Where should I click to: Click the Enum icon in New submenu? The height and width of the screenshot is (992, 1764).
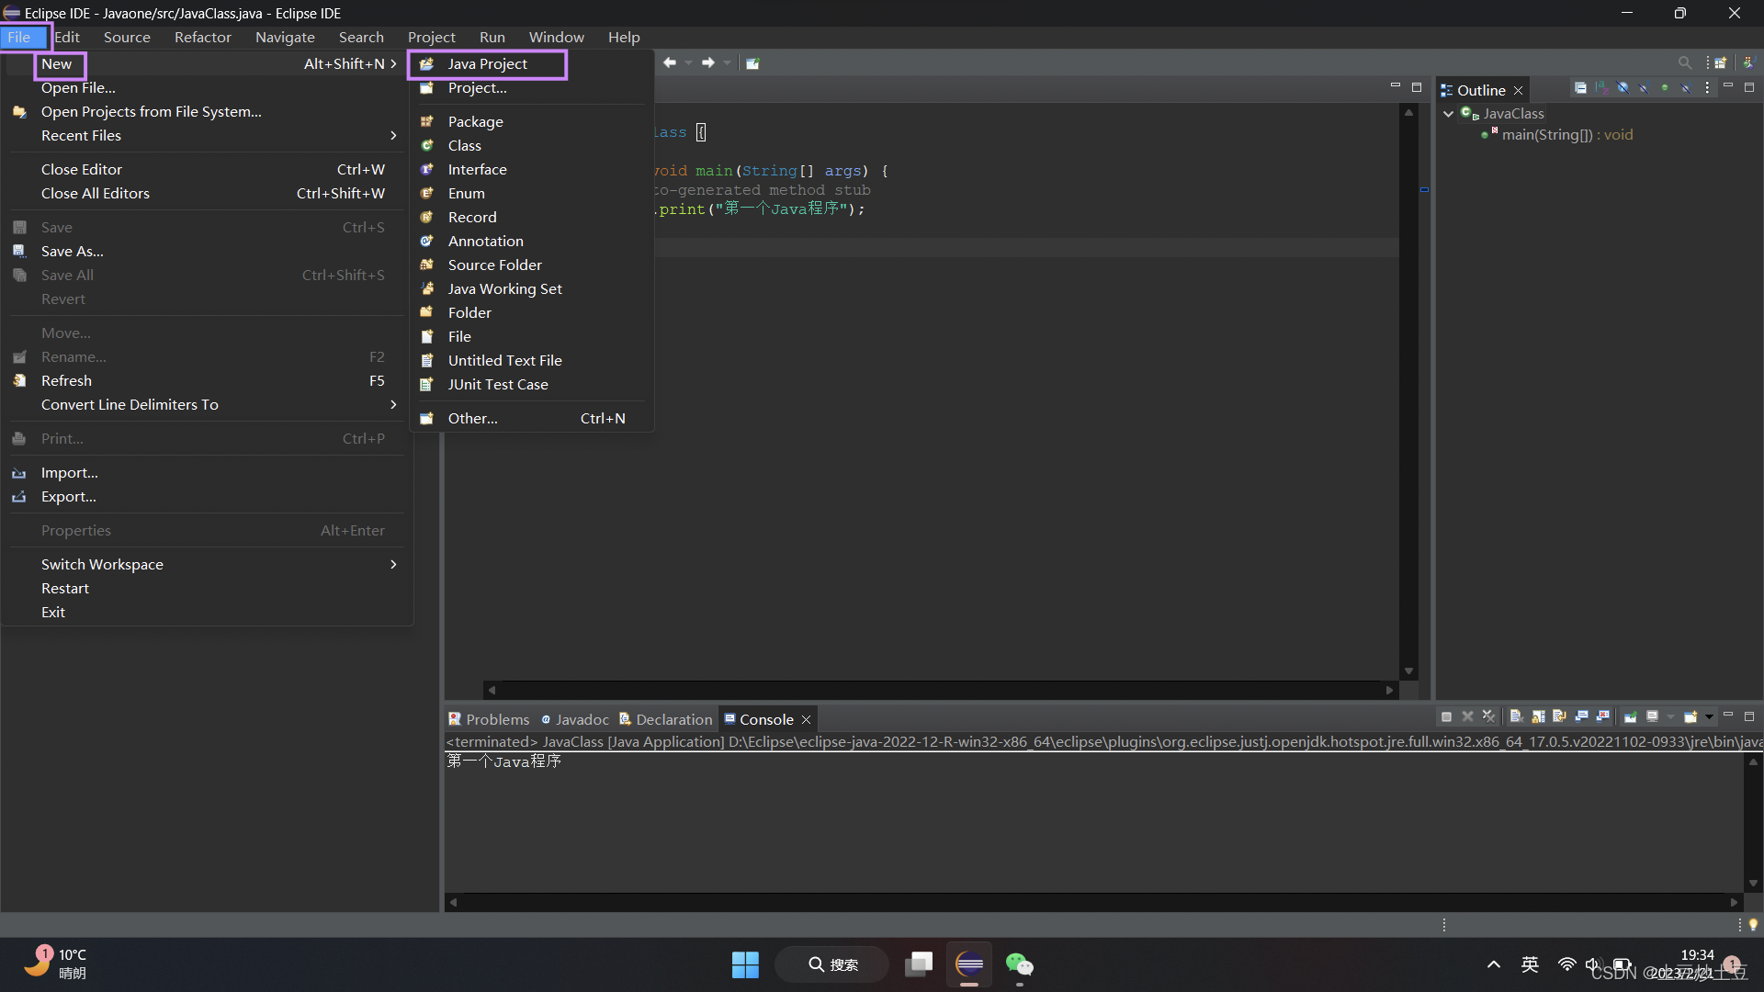click(x=427, y=193)
